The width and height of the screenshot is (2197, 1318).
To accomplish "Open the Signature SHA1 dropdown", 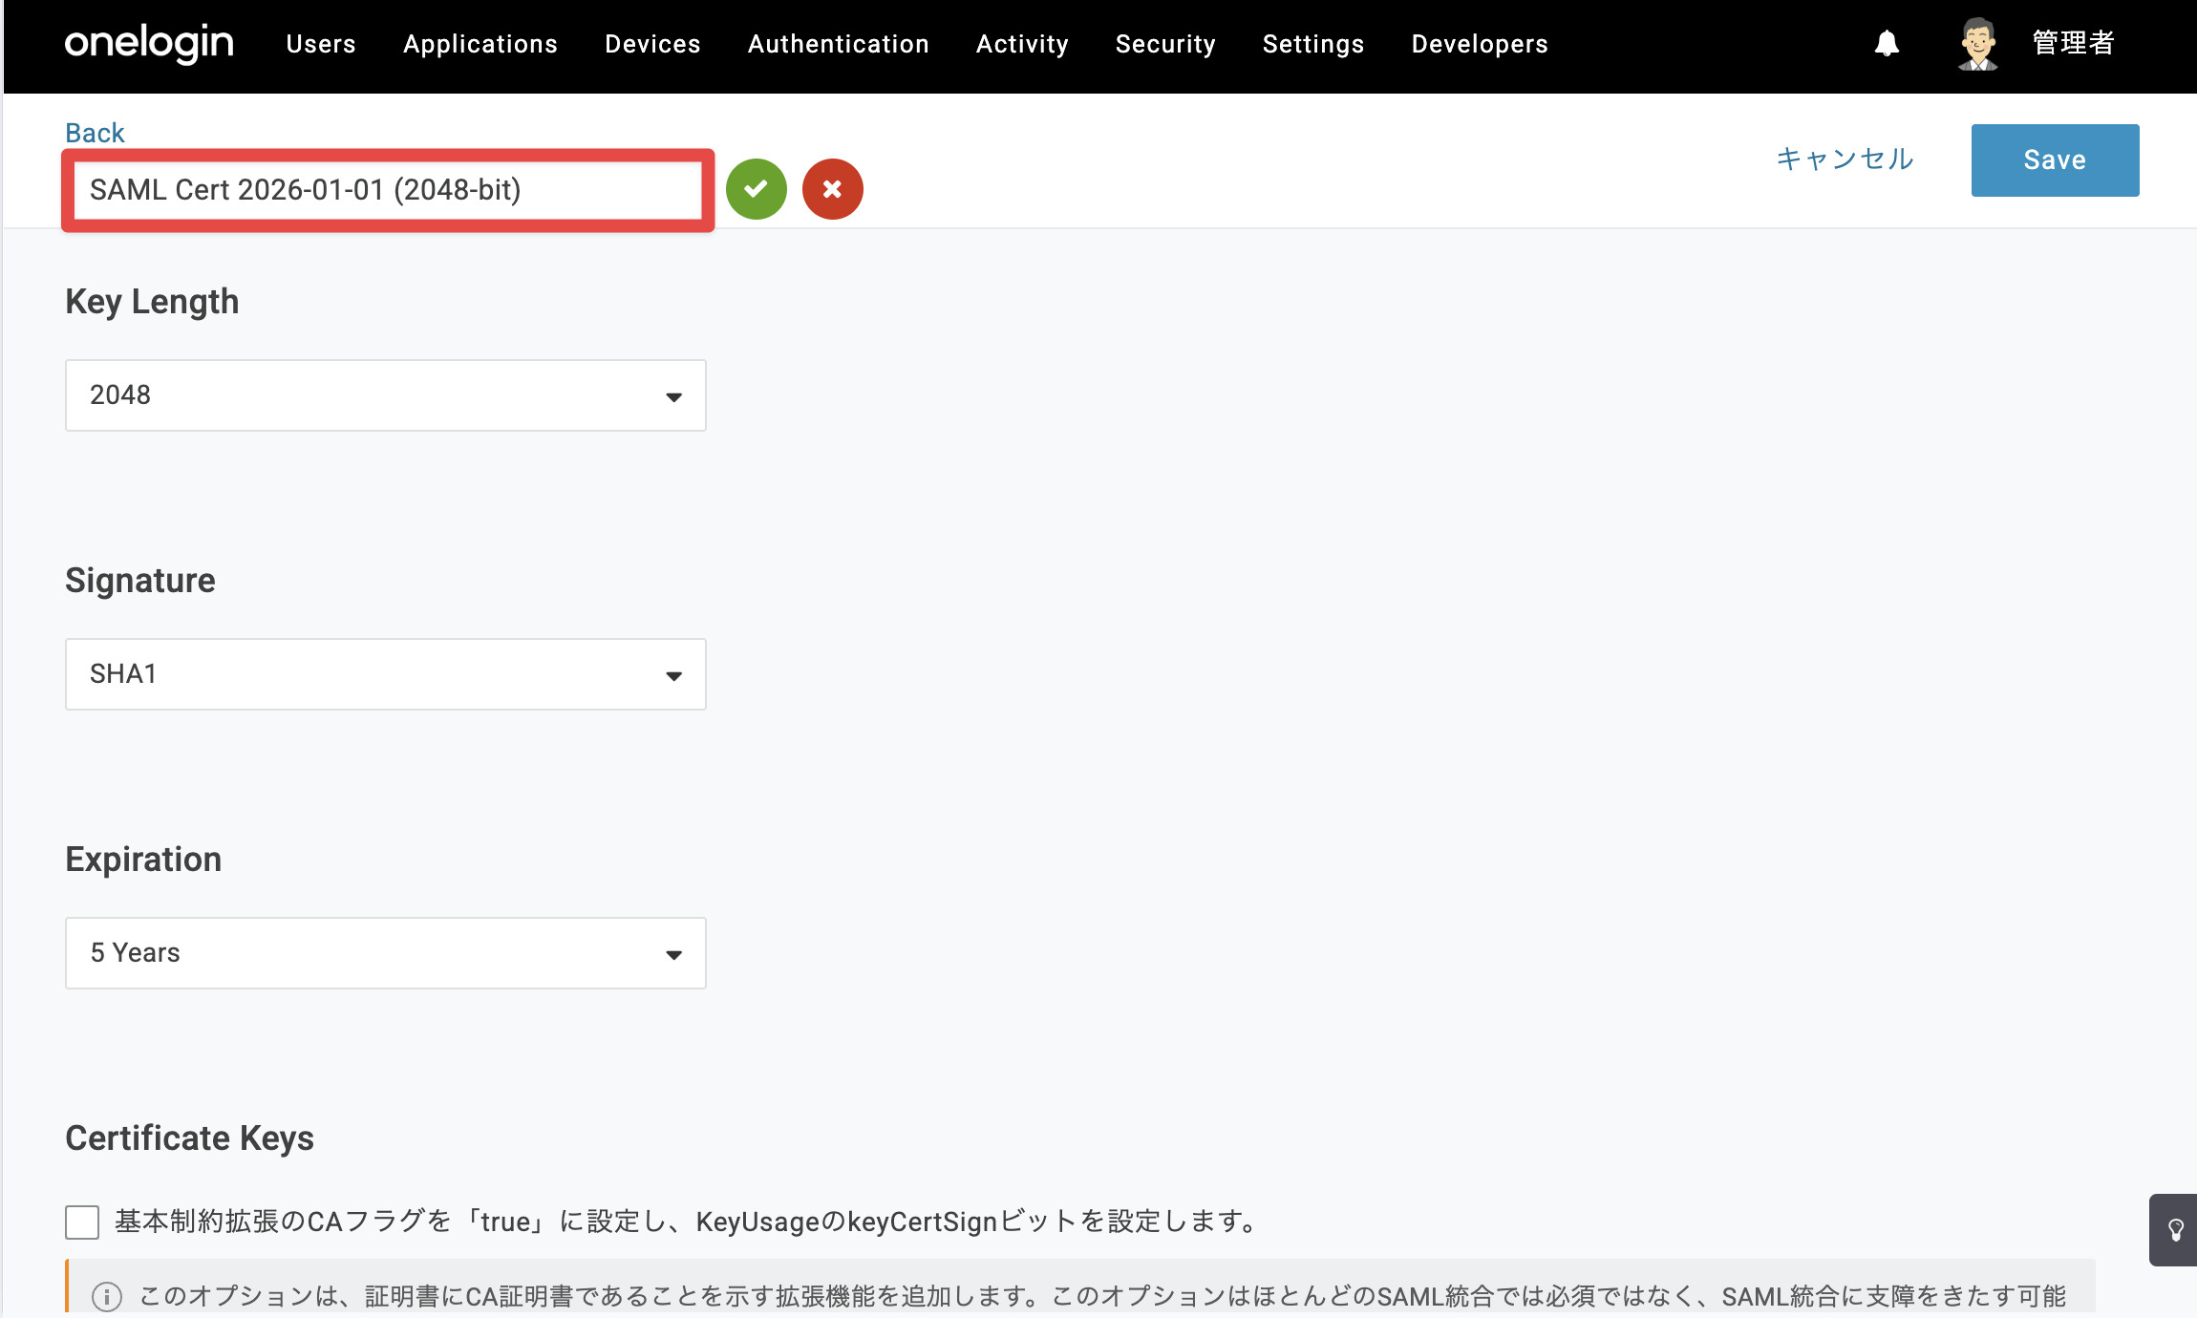I will (386, 674).
